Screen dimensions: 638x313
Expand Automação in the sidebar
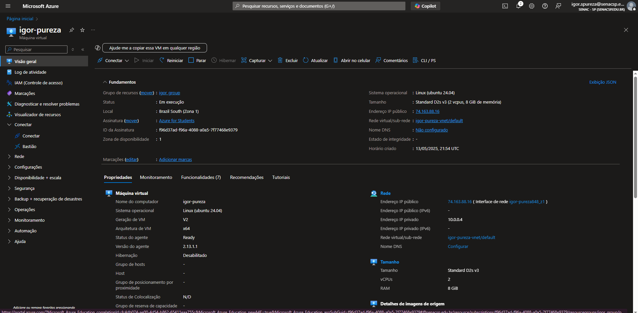pyautogui.click(x=9, y=231)
